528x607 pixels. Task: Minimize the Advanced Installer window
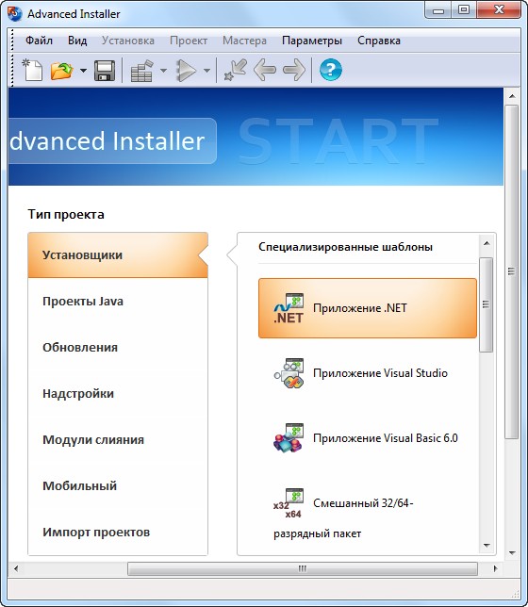[x=438, y=10]
